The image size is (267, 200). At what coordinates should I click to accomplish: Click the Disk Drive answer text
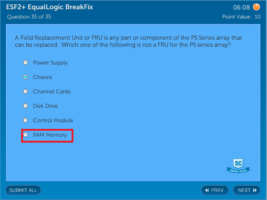tap(46, 106)
